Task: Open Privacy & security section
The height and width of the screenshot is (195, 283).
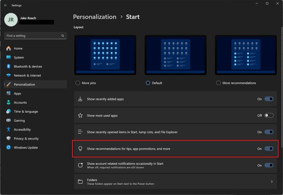Action: point(35,138)
